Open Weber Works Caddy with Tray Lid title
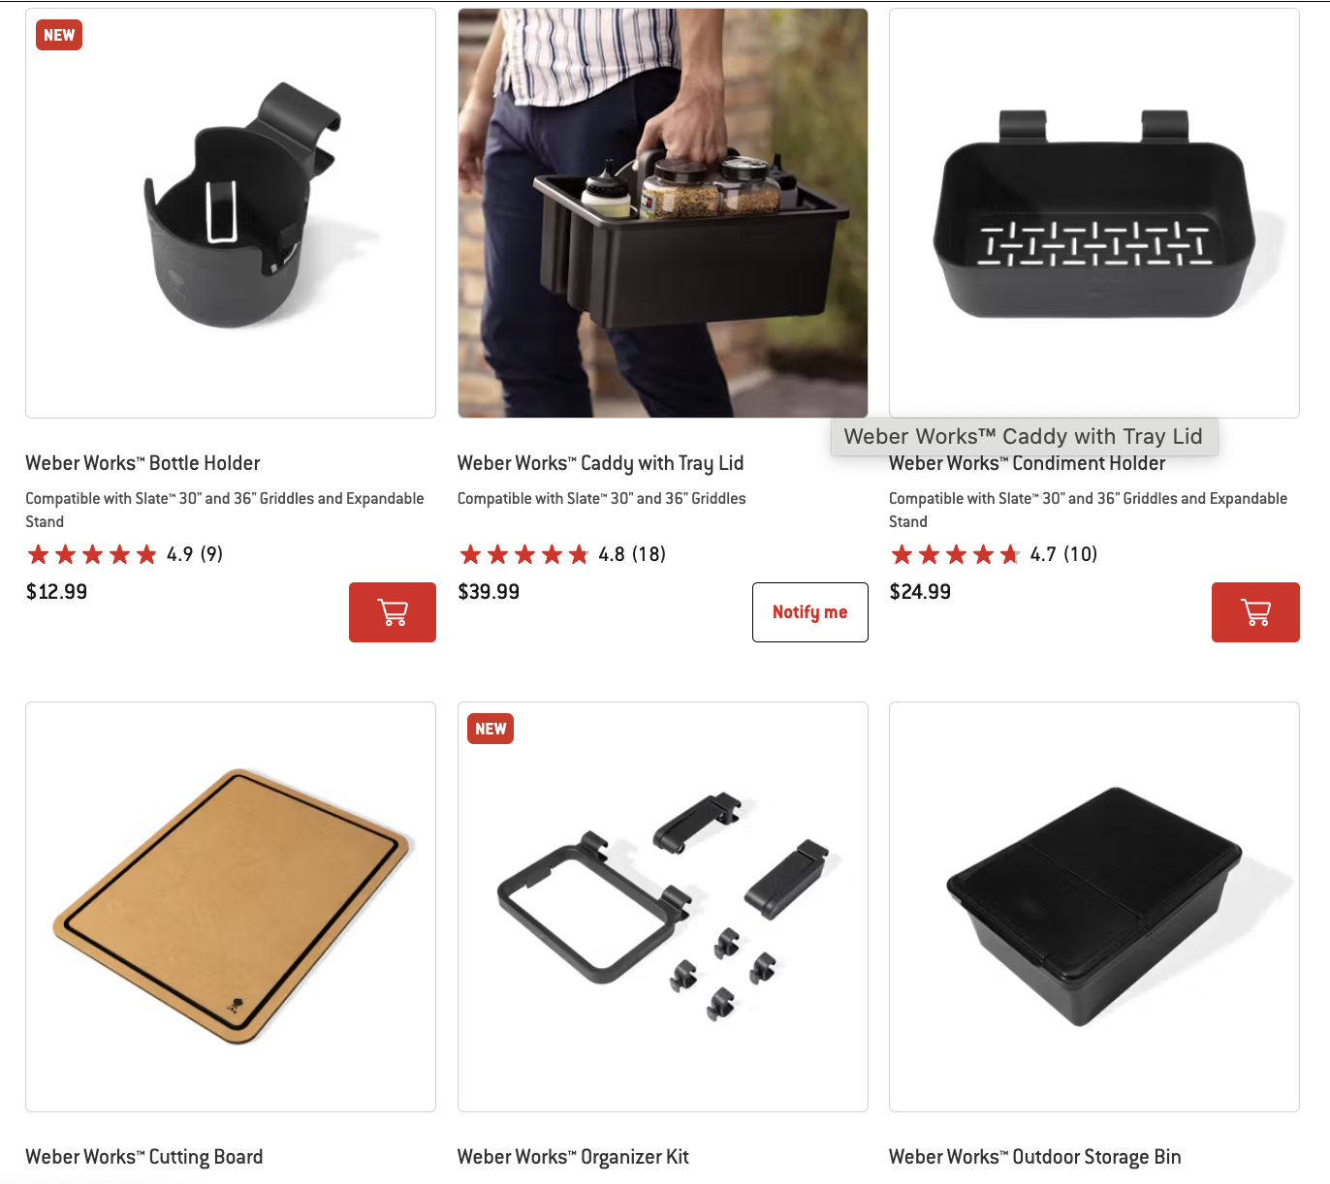1330x1184 pixels. pyautogui.click(x=601, y=463)
